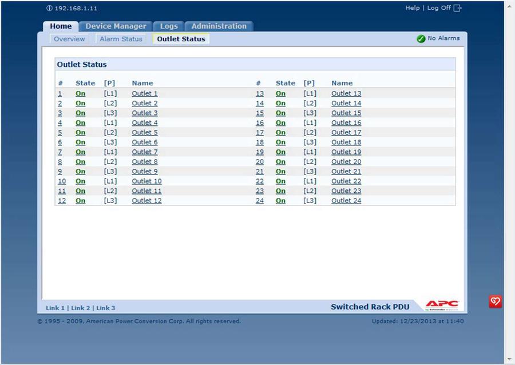Click the info icon beside IP address
The height and width of the screenshot is (365, 515).
(49, 9)
